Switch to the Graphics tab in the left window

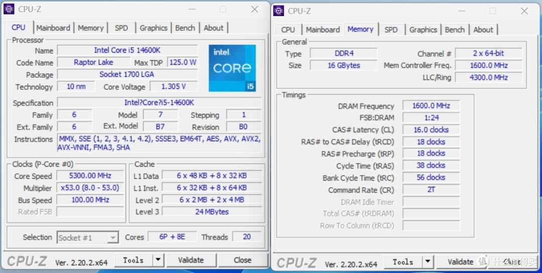154,28
